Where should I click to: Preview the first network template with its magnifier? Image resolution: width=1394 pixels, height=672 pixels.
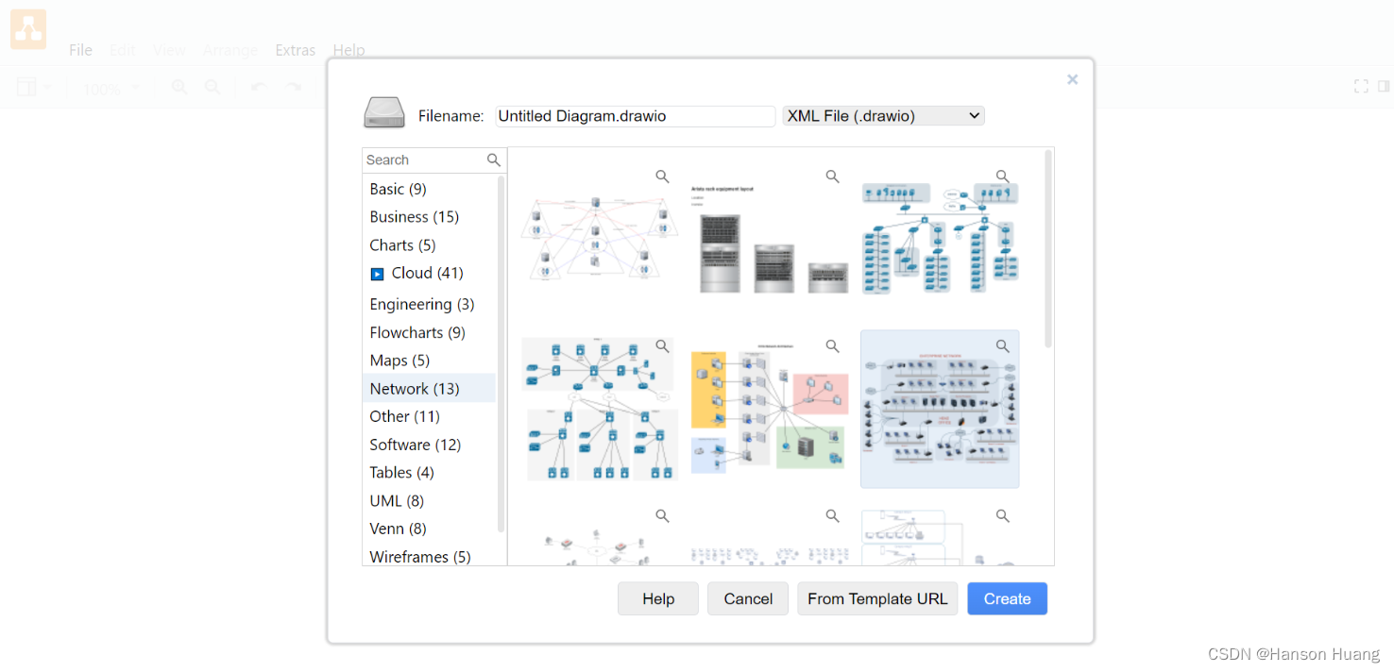[x=663, y=176]
